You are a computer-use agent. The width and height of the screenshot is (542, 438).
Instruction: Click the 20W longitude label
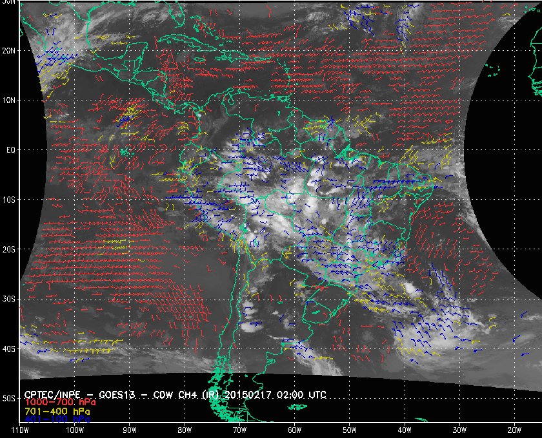click(x=514, y=430)
